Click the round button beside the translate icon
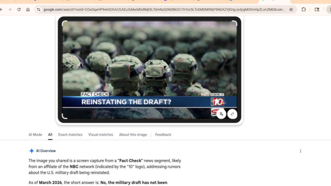 click(x=232, y=114)
